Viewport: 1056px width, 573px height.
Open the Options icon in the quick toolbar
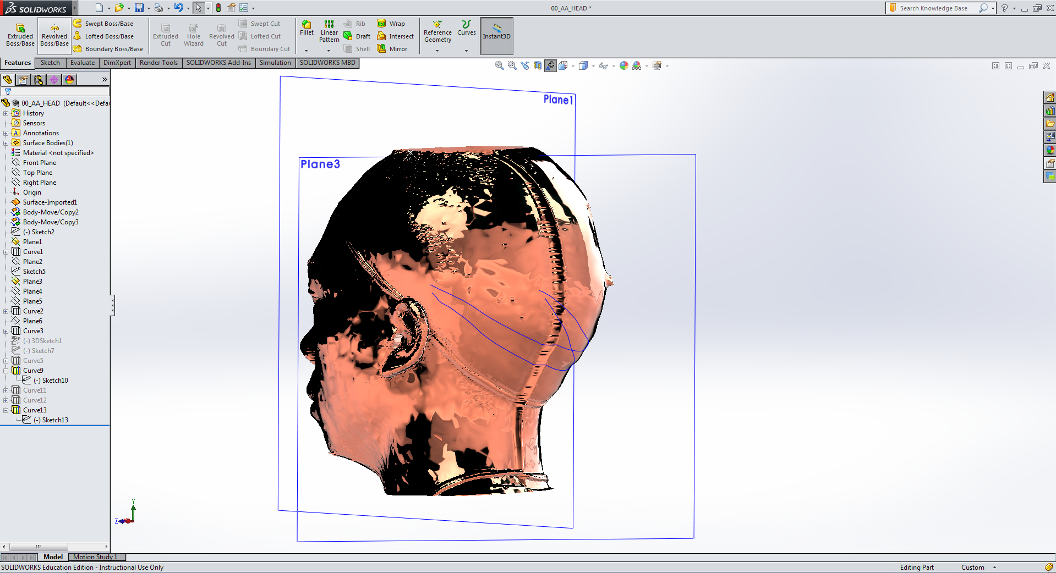(x=244, y=8)
